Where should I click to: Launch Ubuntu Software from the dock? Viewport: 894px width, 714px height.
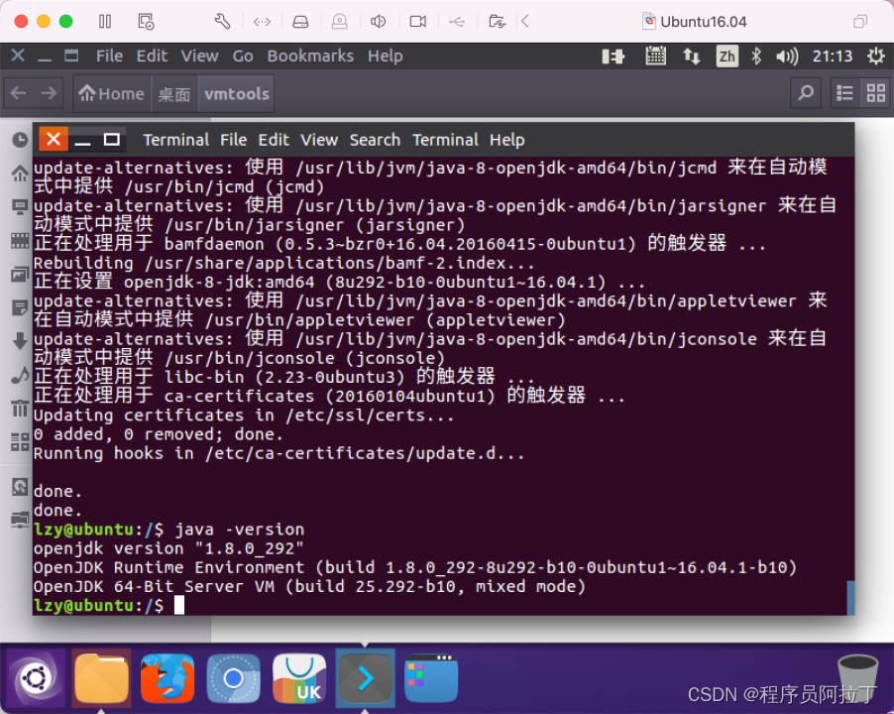point(298,679)
